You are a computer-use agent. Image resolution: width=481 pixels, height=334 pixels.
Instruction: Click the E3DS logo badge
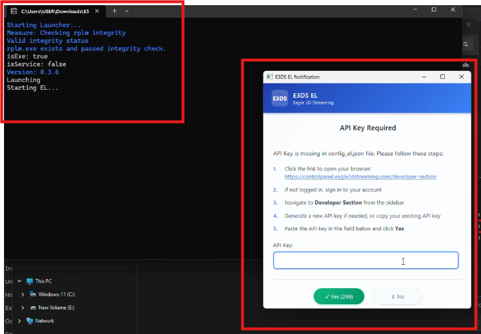(x=280, y=98)
